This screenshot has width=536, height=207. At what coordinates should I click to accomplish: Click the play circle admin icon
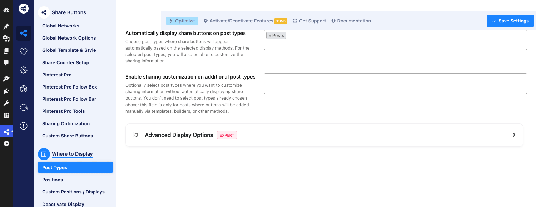(x=6, y=143)
